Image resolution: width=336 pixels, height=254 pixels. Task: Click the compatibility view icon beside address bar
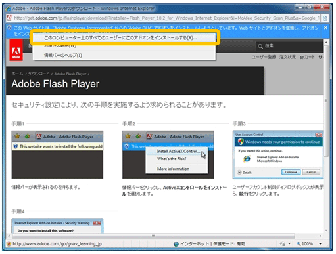pyautogui.click(x=325, y=18)
